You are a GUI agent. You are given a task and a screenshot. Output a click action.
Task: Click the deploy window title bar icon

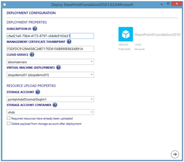[x=5, y=5]
